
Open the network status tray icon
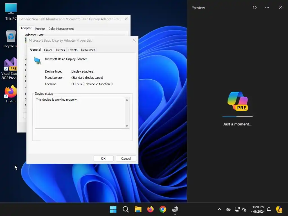tap(237, 209)
